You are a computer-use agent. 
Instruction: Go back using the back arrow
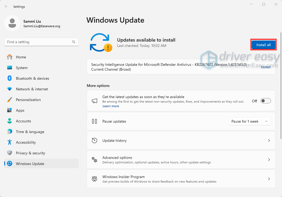click(x=6, y=6)
